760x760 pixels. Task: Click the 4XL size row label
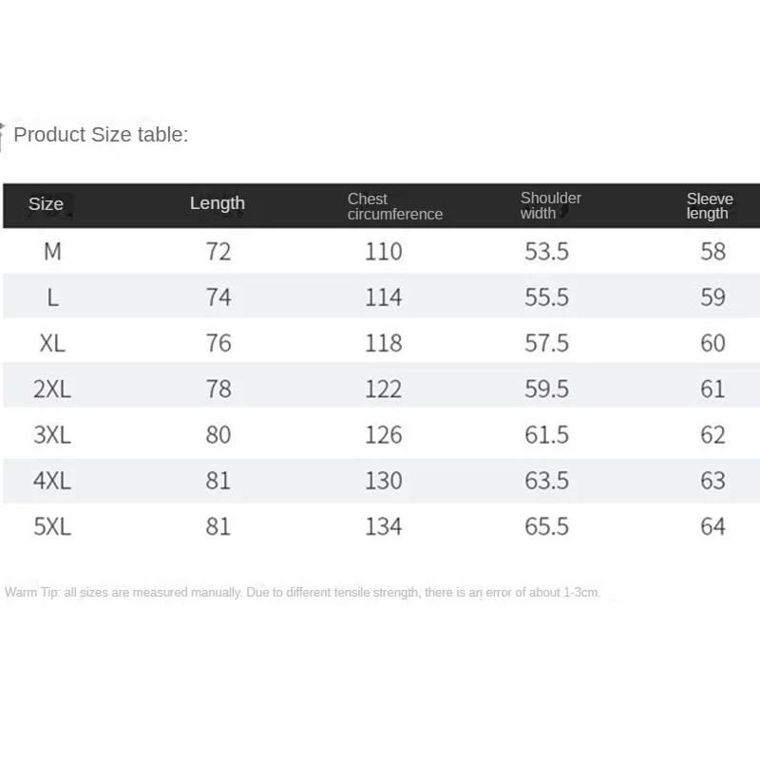[52, 480]
